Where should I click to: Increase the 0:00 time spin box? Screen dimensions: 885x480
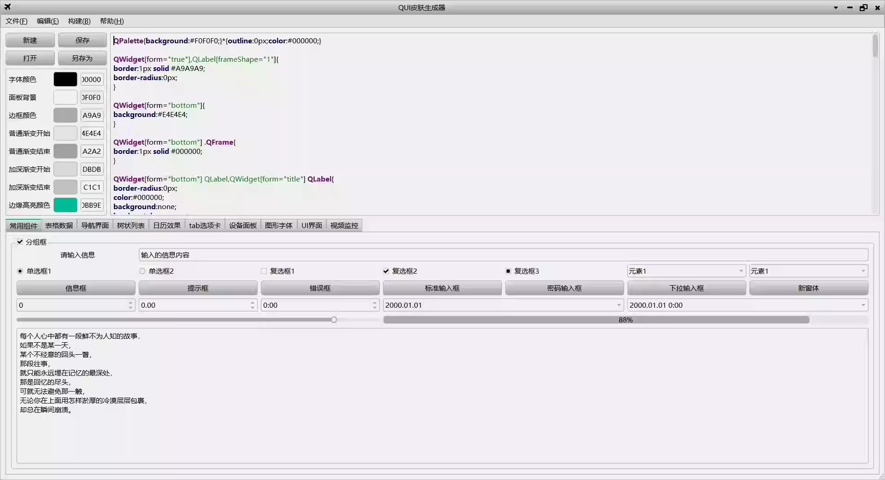[375, 302]
